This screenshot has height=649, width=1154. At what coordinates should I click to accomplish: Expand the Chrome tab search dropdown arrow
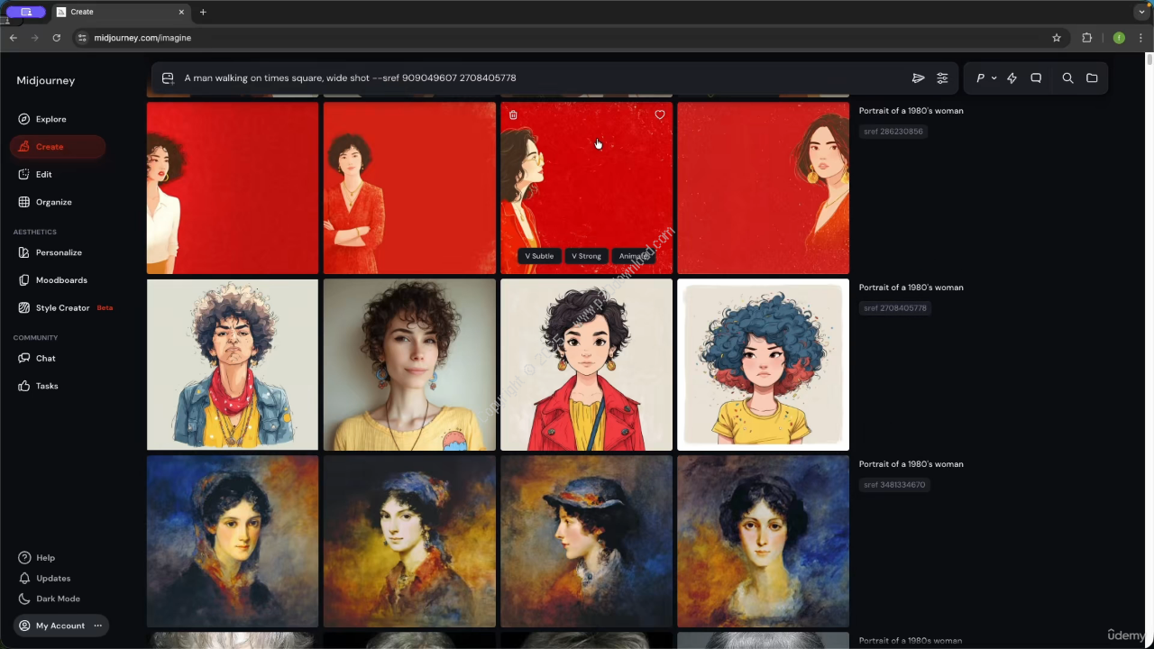[1141, 12]
